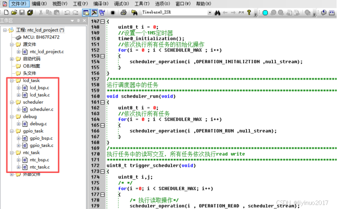
Task: Collapse the gpio_task folder
Action: point(12,131)
